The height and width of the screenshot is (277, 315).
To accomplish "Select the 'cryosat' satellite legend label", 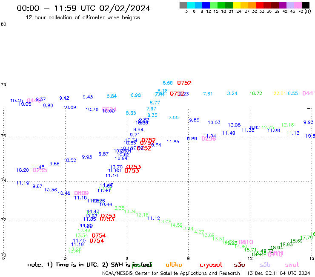I will 211,265.
